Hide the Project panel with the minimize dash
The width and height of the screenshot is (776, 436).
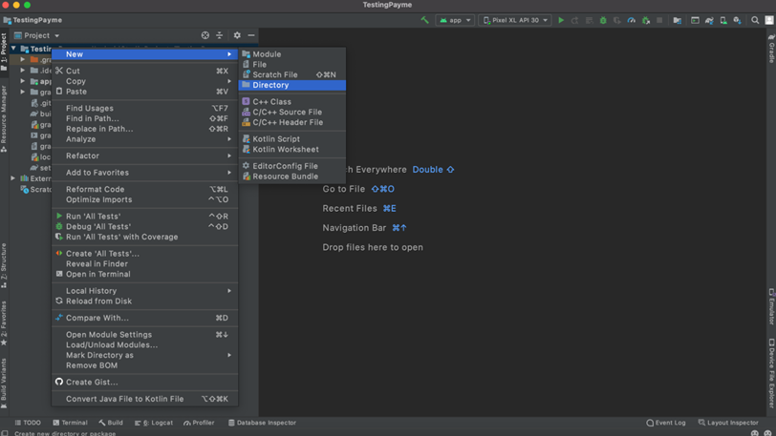[251, 35]
